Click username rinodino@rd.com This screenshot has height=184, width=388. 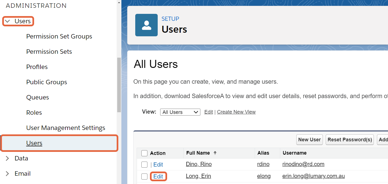pyautogui.click(x=303, y=164)
